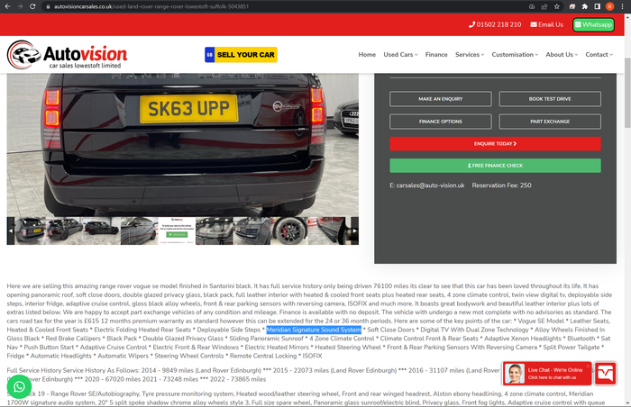Go to the Home menu item
Screen dimensions: 631x407
pos(367,55)
